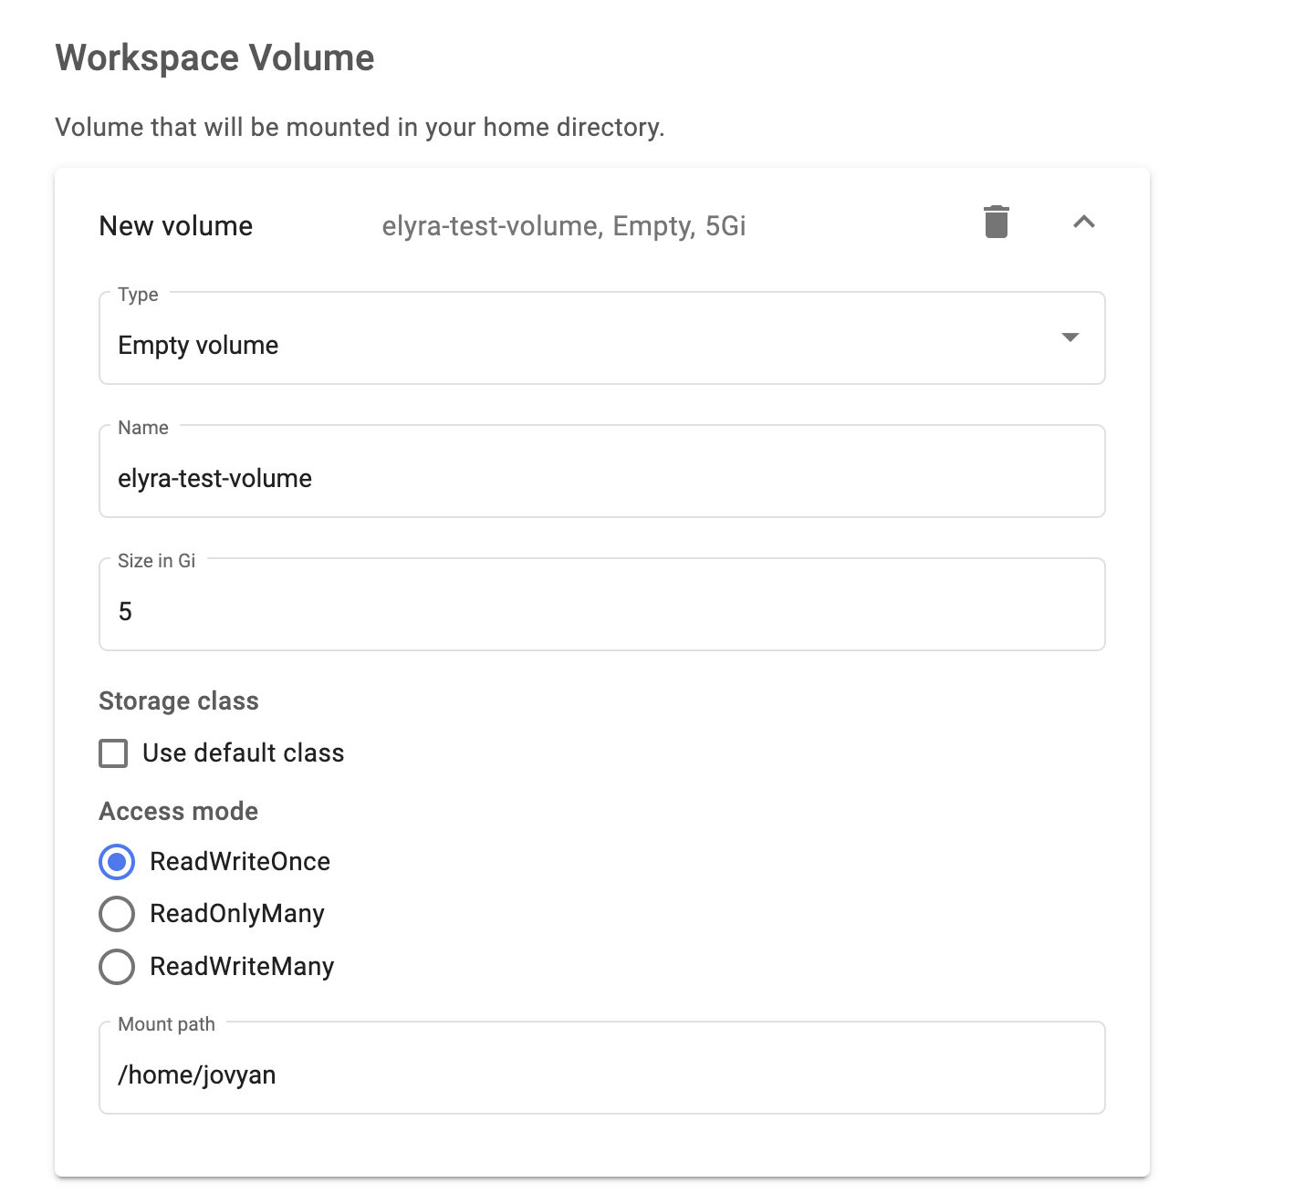Click the Empty volume type value
The height and width of the screenshot is (1204, 1305).
point(197,345)
